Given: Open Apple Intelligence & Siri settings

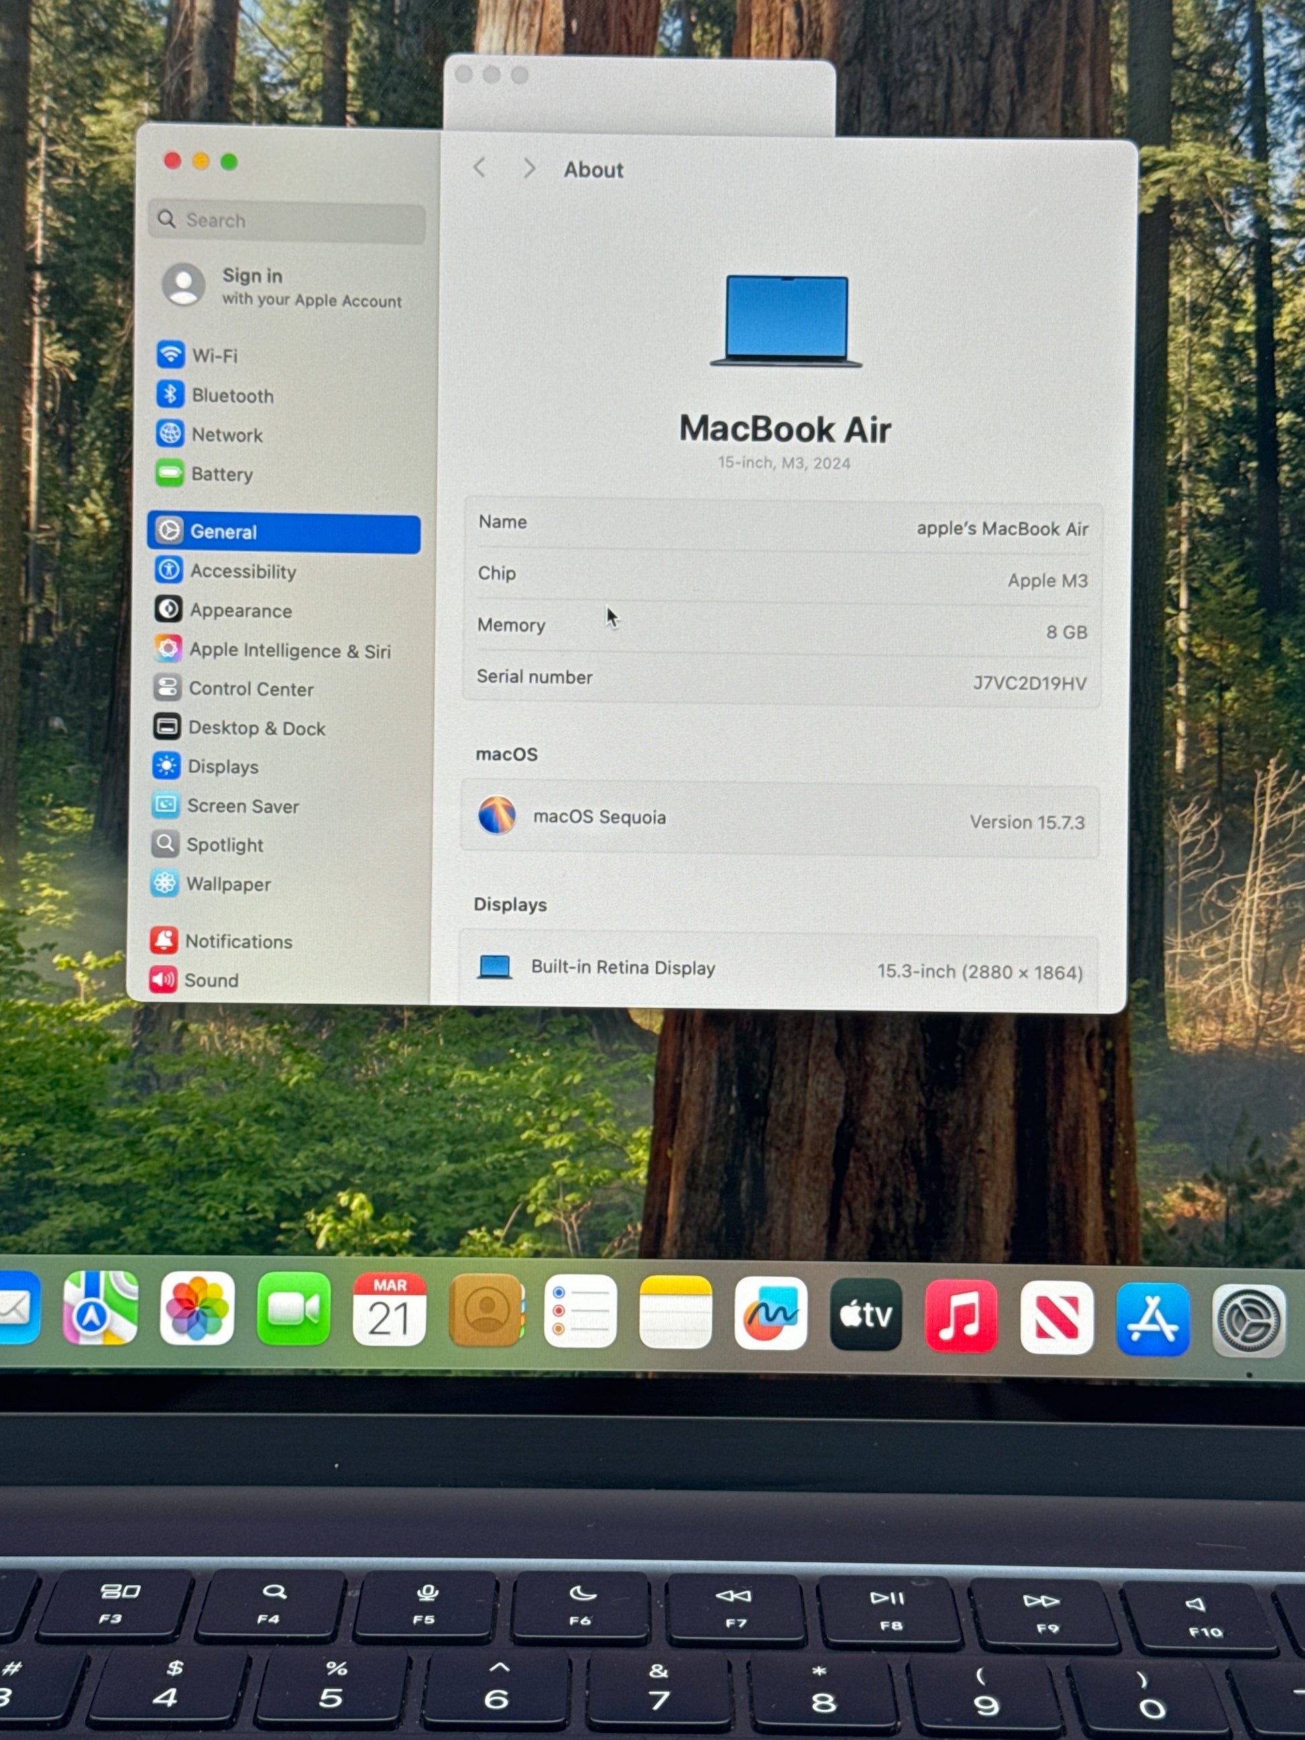Looking at the screenshot, I should point(288,650).
